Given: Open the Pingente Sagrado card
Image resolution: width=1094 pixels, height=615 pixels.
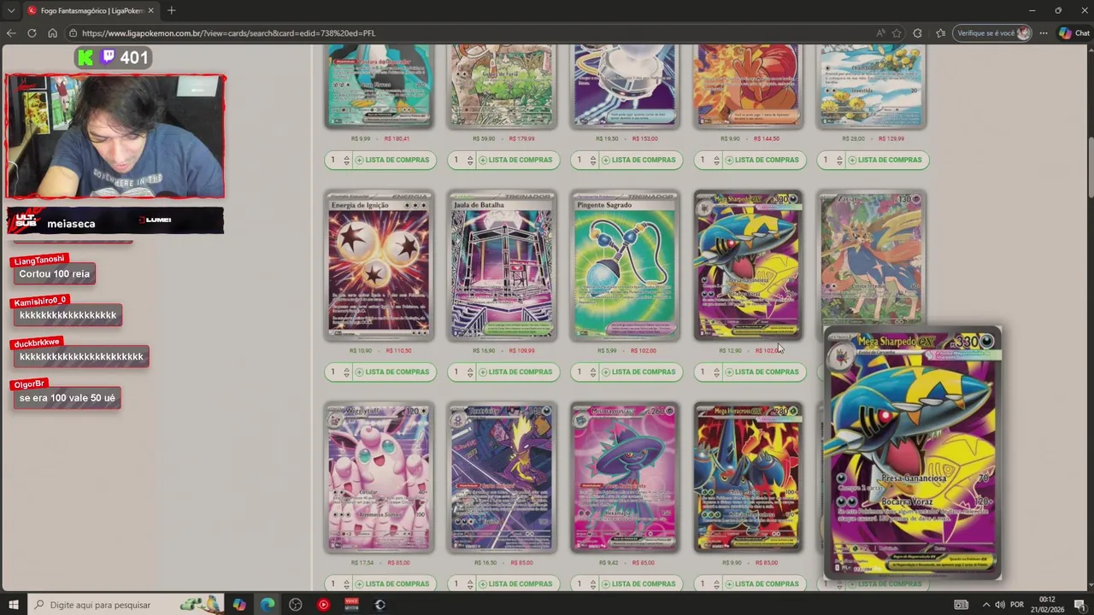Looking at the screenshot, I should (625, 266).
